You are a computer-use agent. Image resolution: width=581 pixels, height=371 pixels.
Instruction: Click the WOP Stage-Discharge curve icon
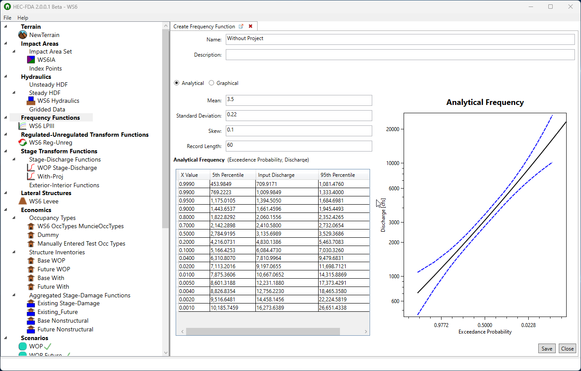(31, 168)
